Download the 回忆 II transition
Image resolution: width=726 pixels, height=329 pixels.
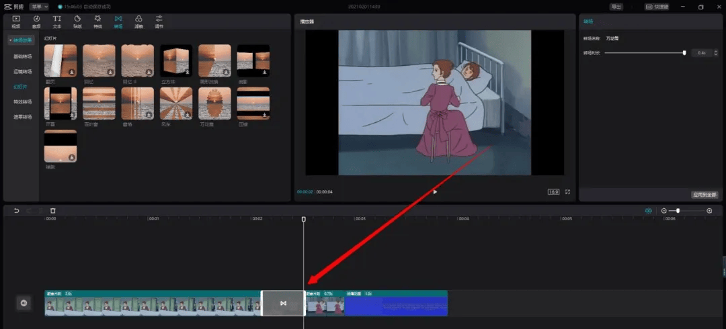coord(149,73)
